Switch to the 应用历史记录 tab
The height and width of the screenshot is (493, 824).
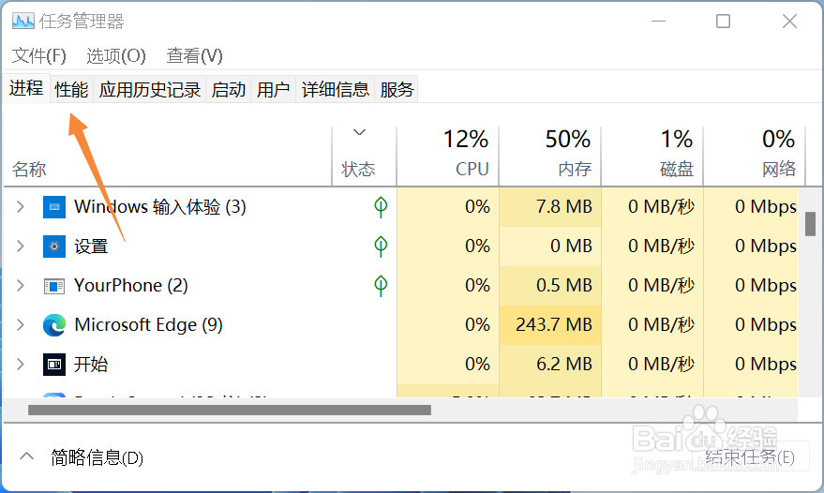150,89
